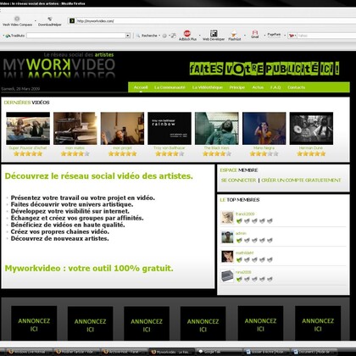The width and height of the screenshot is (356, 356).
Task: Click nina2009's avatar picture
Action: pos(227,275)
